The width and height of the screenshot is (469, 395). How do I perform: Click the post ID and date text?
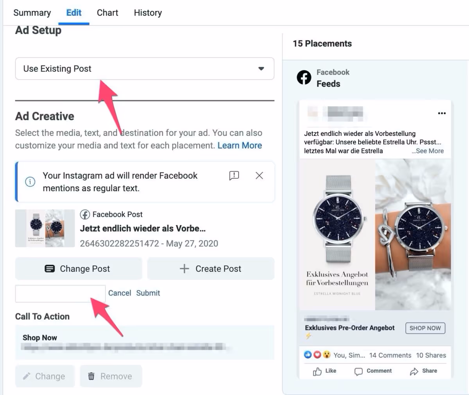point(149,244)
